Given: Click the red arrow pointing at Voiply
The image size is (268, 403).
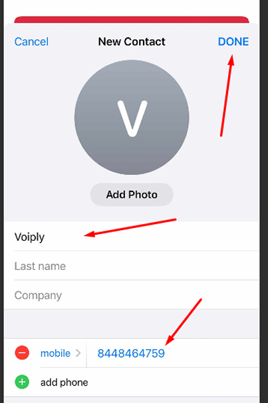Looking at the screenshot, I should 130,227.
